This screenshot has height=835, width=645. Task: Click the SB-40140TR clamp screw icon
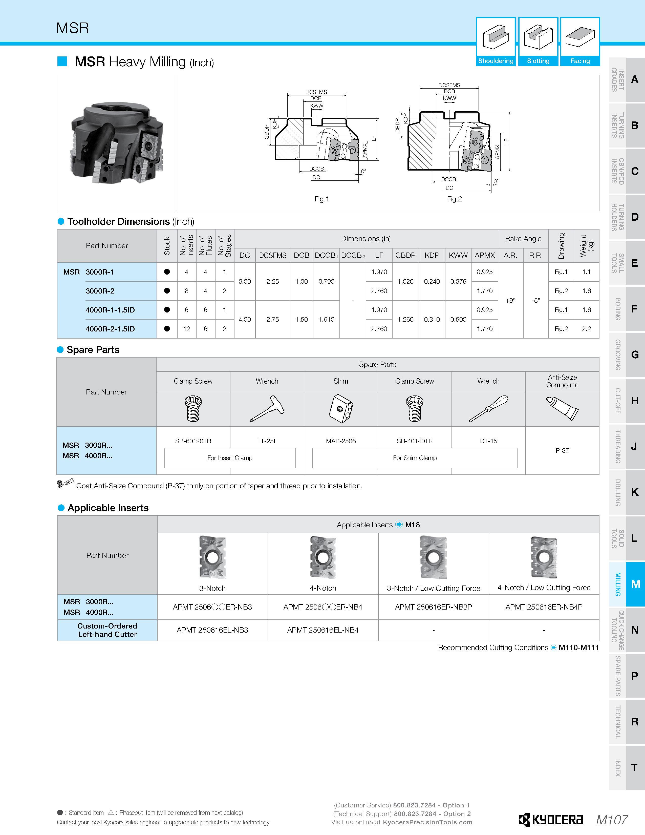pos(415,409)
